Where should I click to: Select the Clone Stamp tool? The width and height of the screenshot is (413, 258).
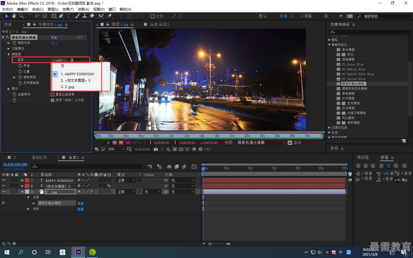click(x=85, y=16)
